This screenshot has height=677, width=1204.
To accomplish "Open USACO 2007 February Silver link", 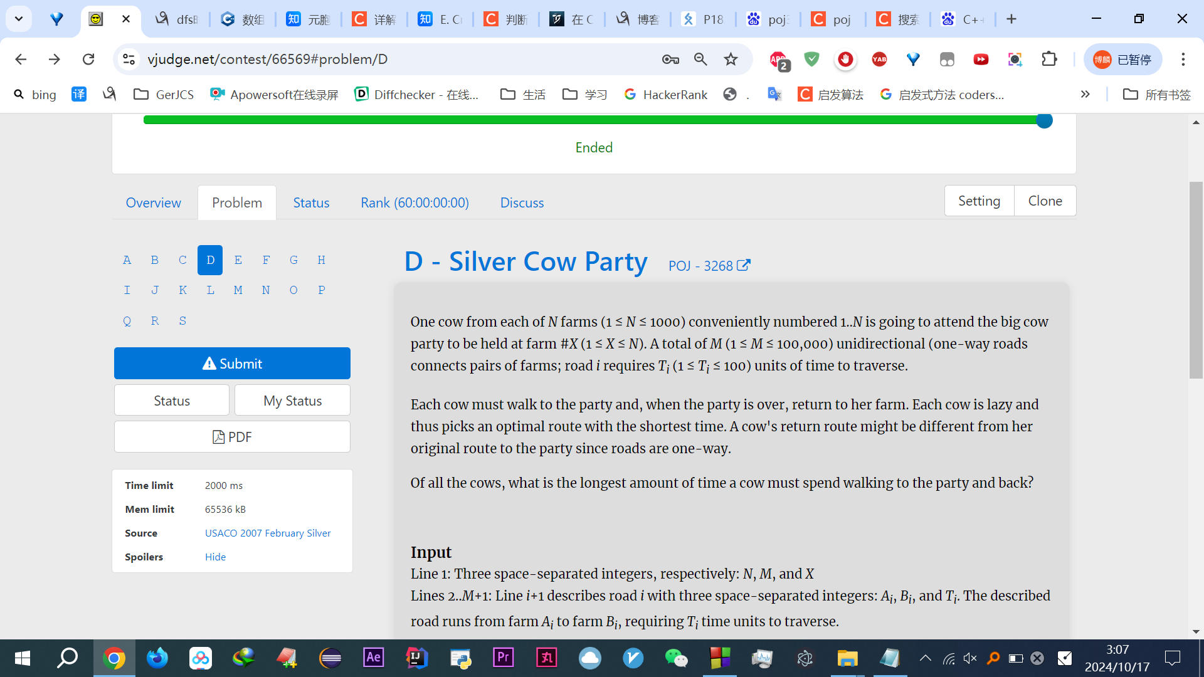I will point(268,533).
